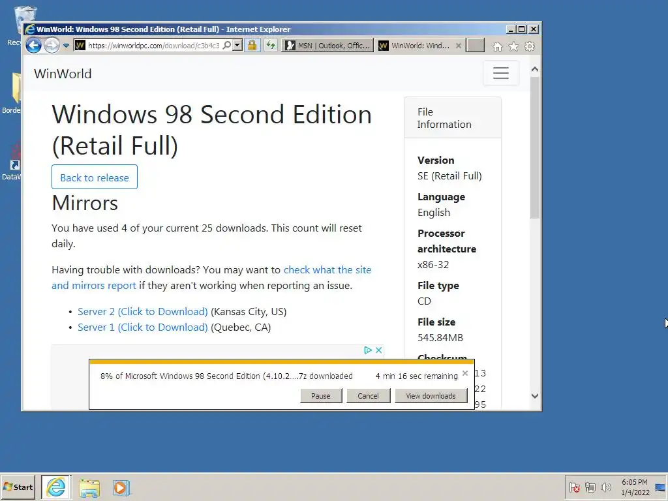
Task: Click the AdChoices triangle icon
Action: tap(368, 350)
